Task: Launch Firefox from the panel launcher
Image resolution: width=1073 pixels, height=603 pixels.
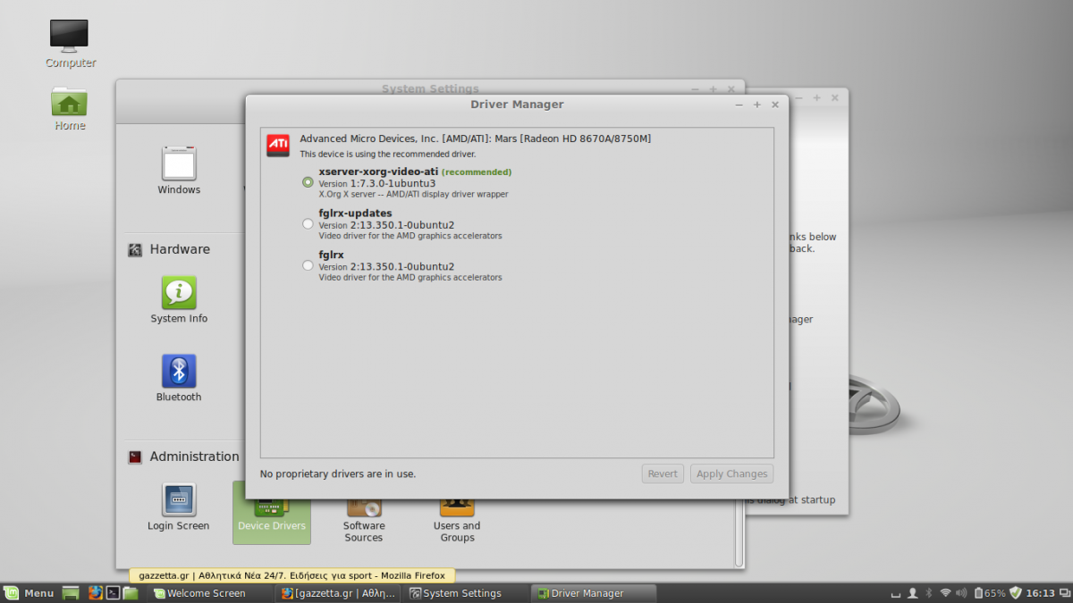Action: [96, 592]
